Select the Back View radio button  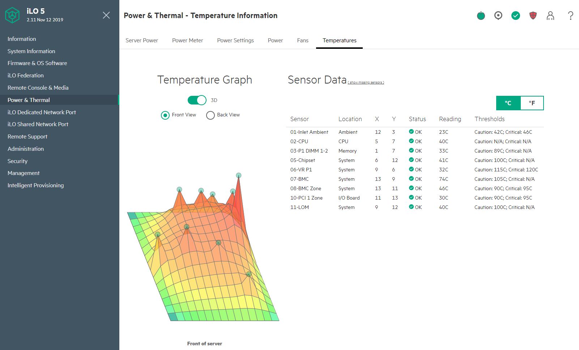210,115
